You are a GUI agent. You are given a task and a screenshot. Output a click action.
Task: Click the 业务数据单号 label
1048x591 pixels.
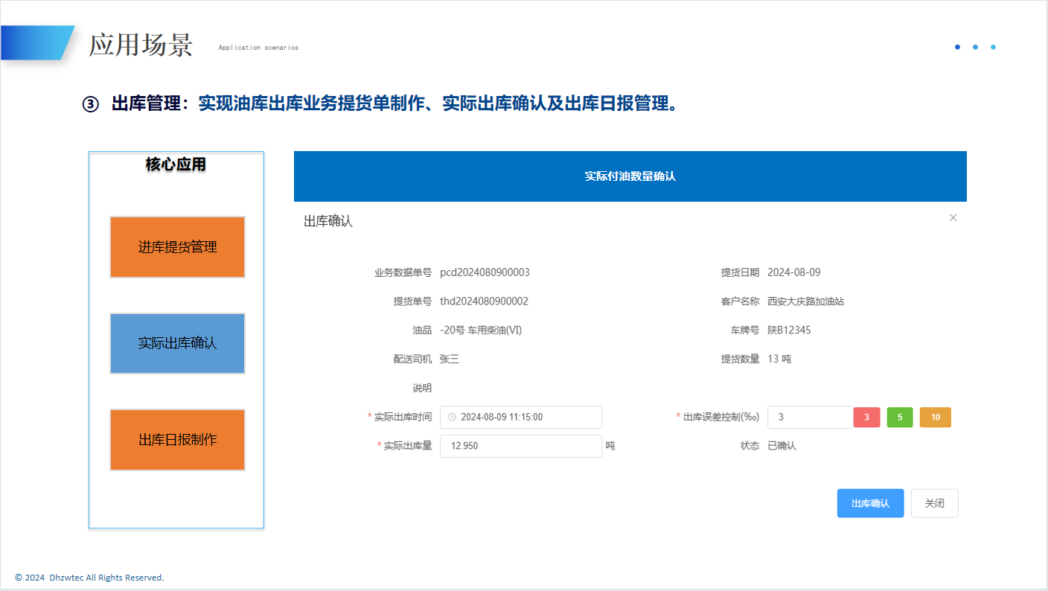point(403,272)
